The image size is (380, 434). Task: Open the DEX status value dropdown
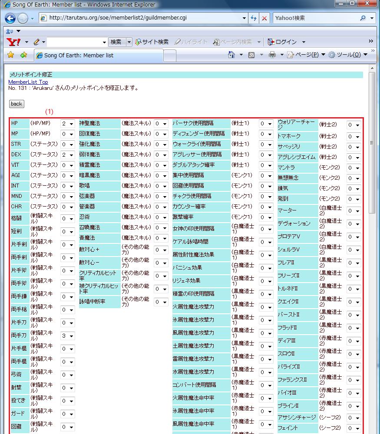(x=67, y=155)
